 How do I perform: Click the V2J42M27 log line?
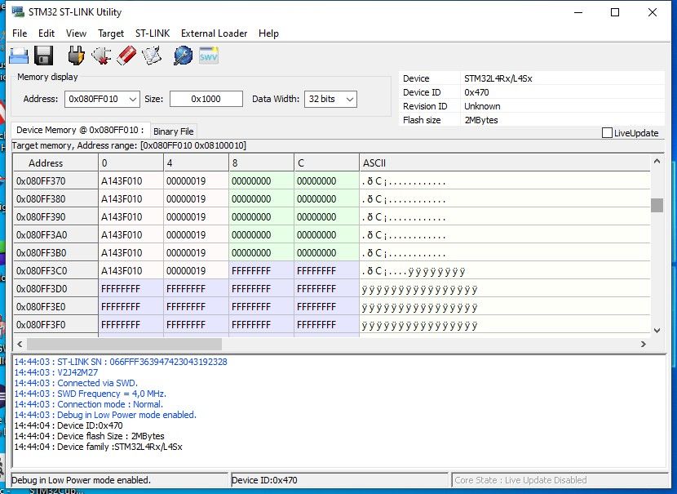pyautogui.click(x=56, y=372)
